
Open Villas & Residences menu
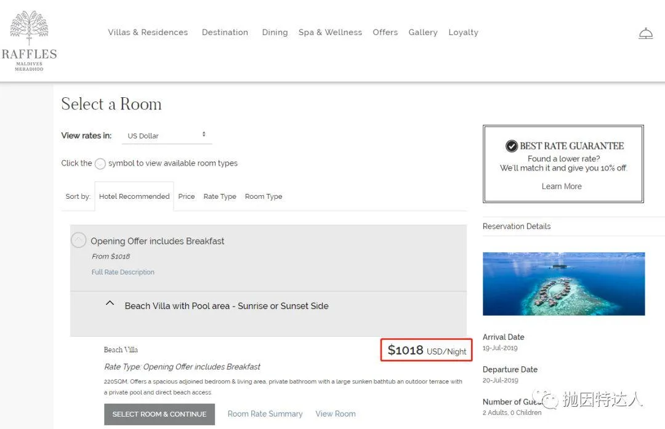click(x=148, y=33)
